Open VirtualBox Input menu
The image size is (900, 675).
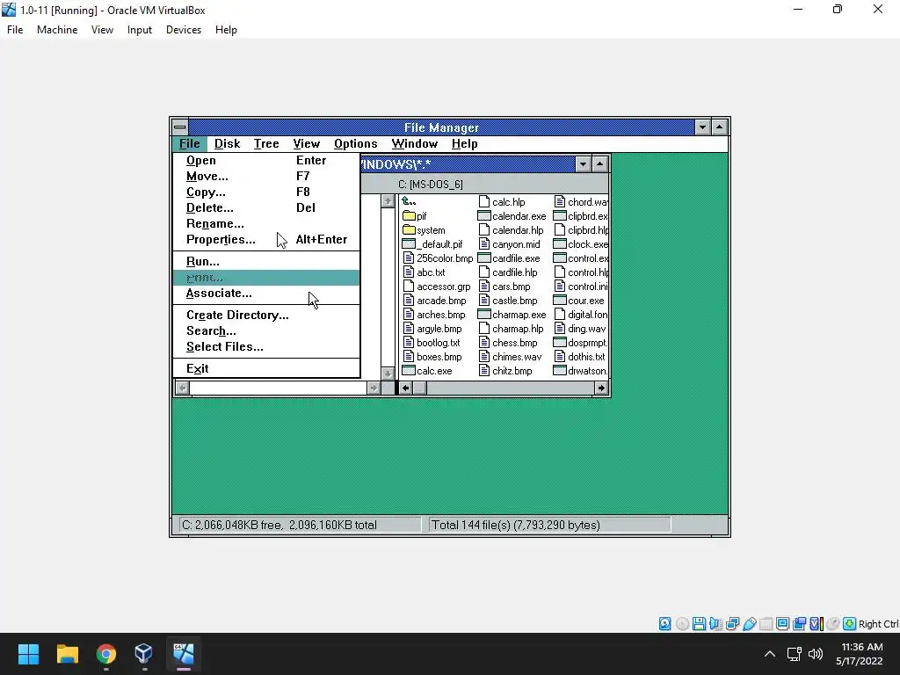pos(140,30)
